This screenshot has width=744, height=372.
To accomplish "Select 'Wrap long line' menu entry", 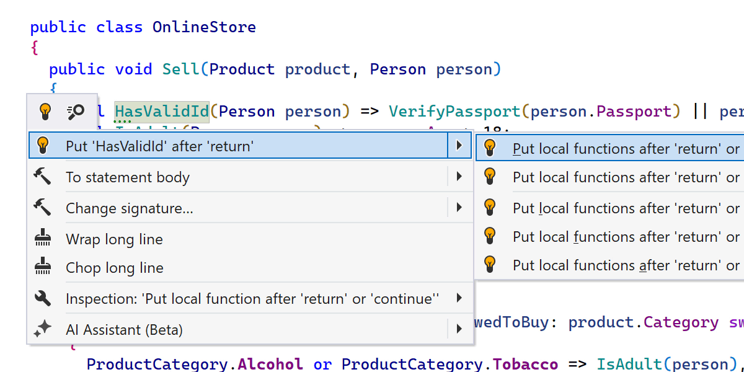I will 114,239.
